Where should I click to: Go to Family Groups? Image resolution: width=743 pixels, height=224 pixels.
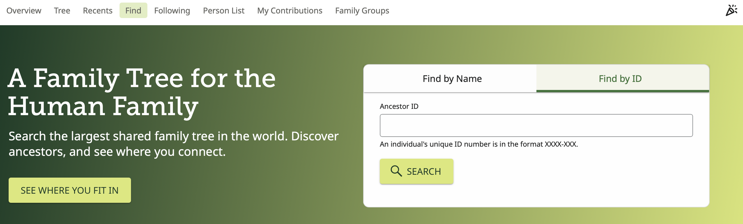[x=362, y=11]
